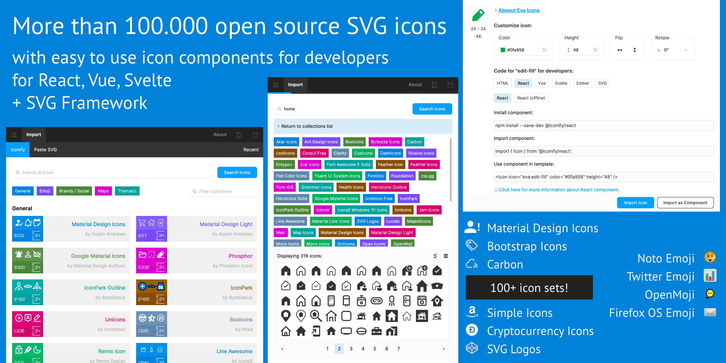The width and height of the screenshot is (726, 363).
Task: Switch to React (offline) code mode
Action: 531,98
